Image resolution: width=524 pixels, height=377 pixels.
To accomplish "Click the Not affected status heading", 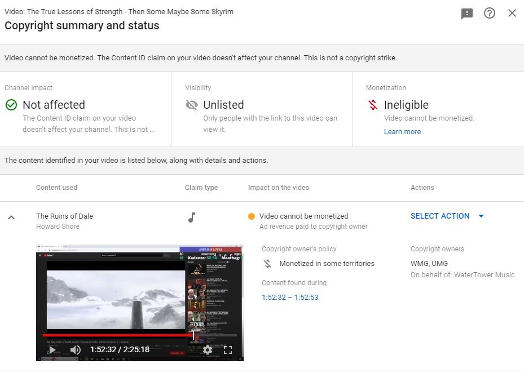I will pos(54,105).
